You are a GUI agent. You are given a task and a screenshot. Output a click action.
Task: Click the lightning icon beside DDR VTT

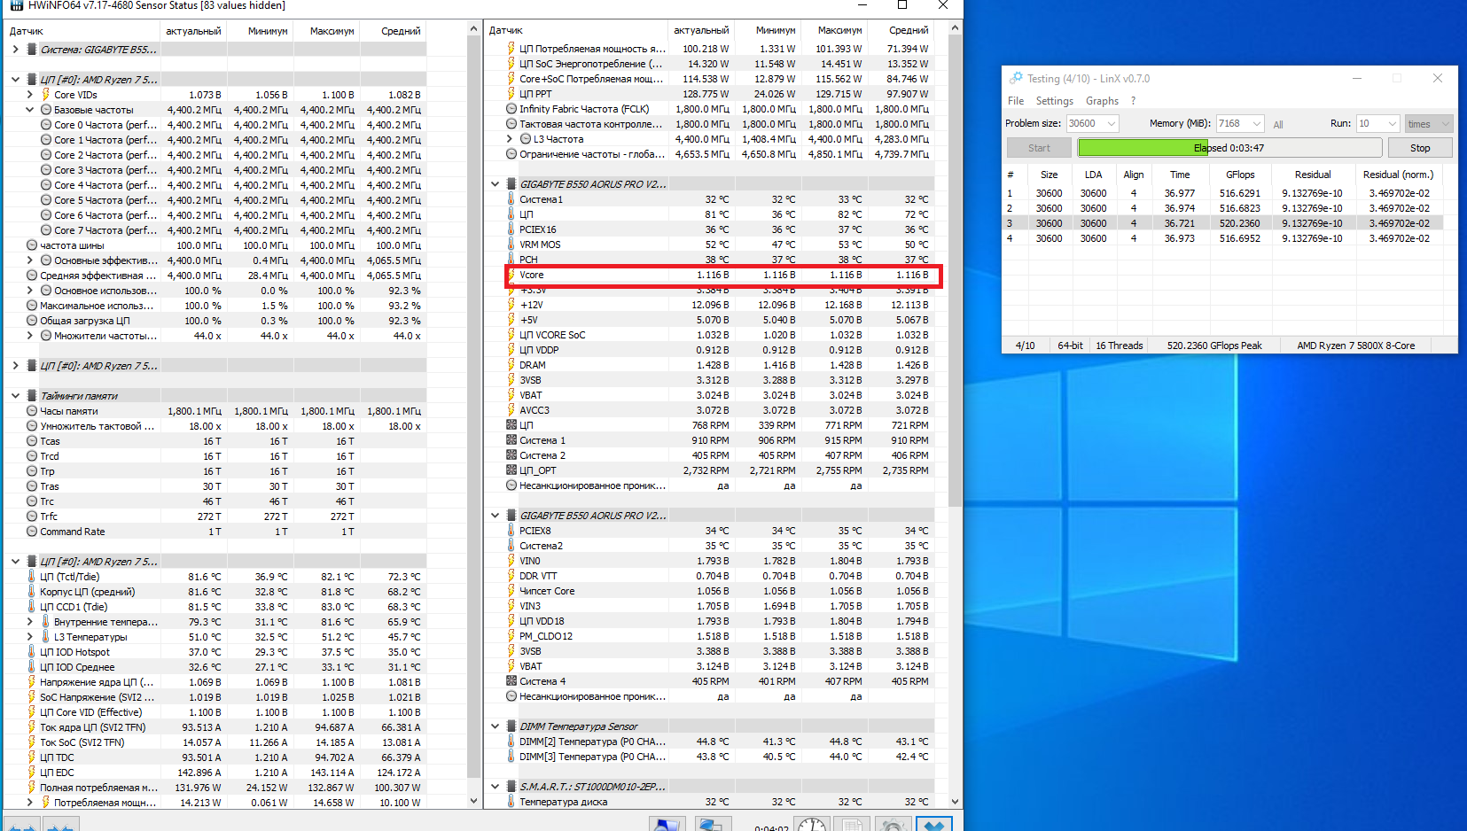pyautogui.click(x=511, y=576)
